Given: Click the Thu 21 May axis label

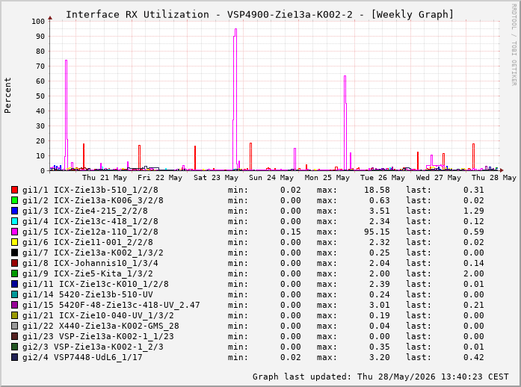Looking at the screenshot, I should (105, 178).
